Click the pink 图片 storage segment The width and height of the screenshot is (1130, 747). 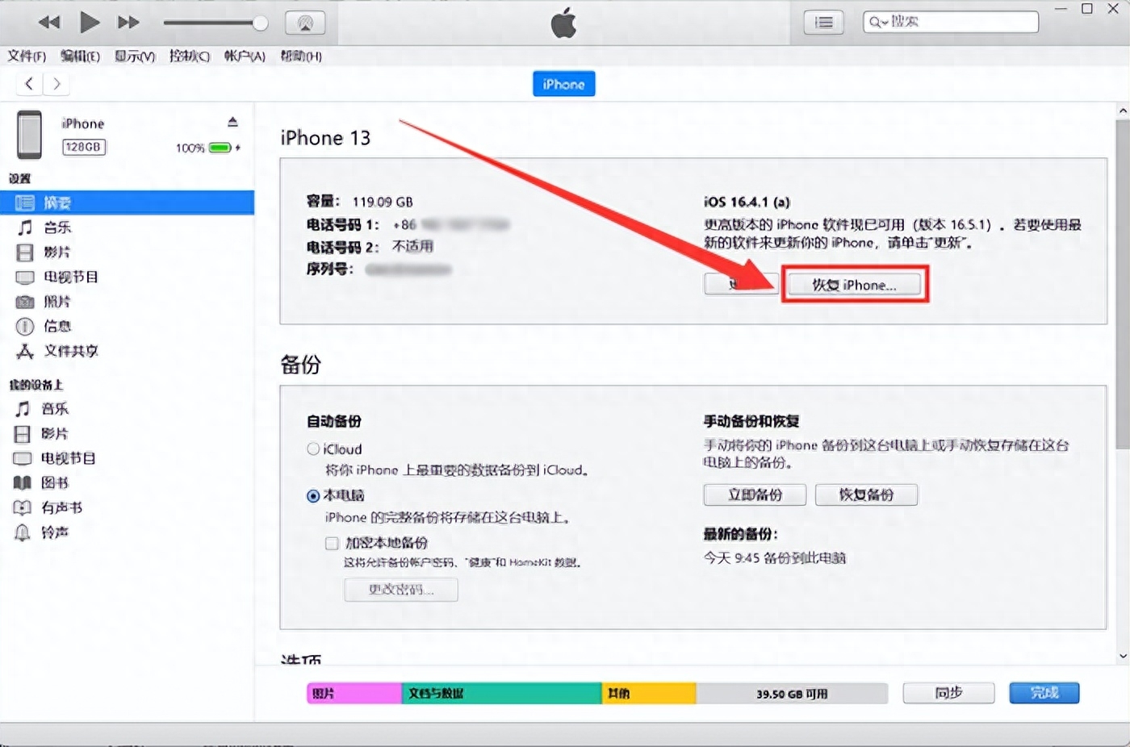(x=354, y=693)
